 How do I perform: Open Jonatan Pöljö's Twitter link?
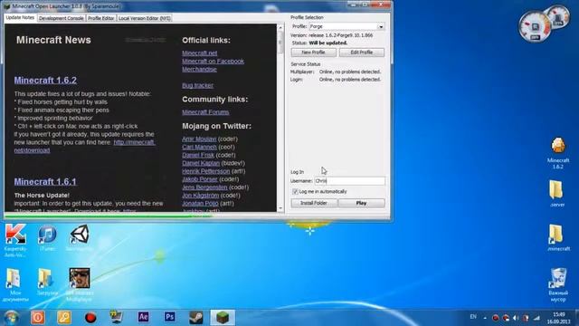(200, 203)
